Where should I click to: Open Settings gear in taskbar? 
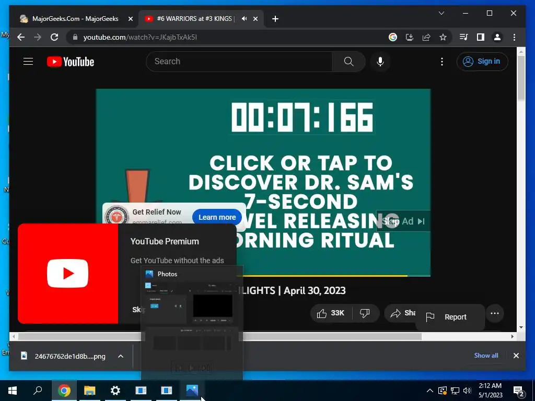click(x=115, y=391)
